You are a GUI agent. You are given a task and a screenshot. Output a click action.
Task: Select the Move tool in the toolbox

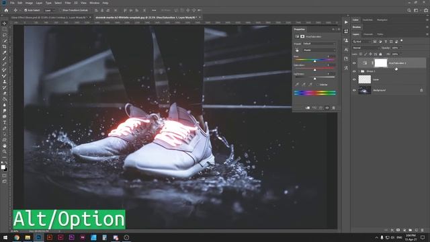pos(5,24)
